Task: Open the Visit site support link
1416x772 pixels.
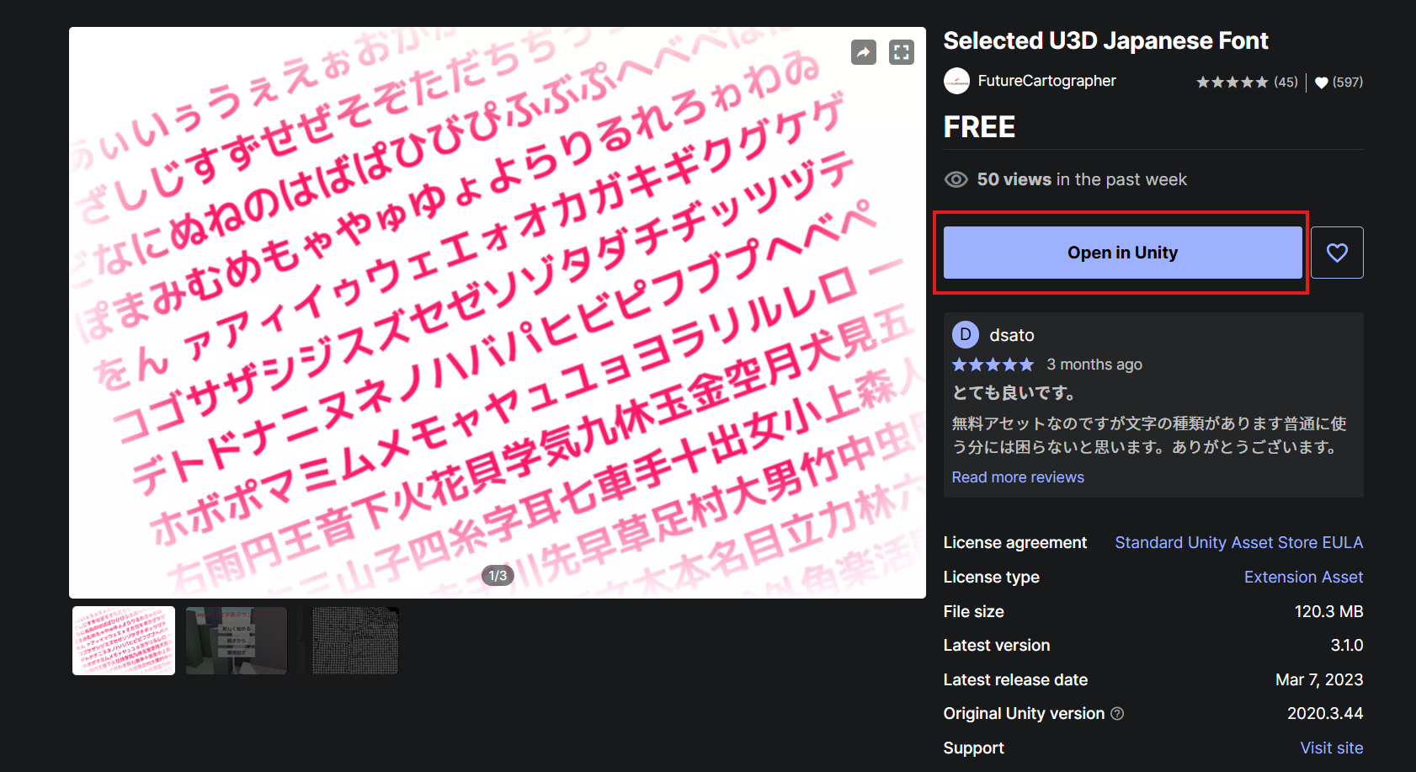Action: (1332, 748)
